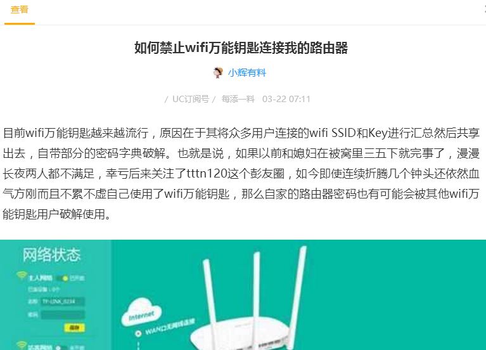Toggle the main network switch

pyautogui.click(x=62, y=278)
